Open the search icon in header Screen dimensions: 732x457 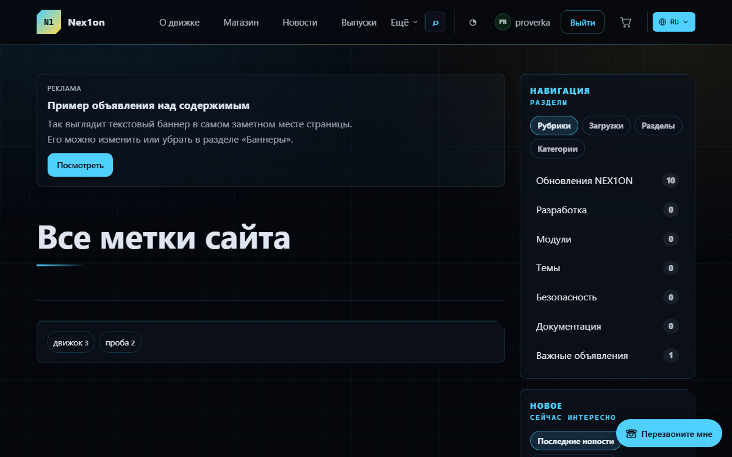coord(435,22)
